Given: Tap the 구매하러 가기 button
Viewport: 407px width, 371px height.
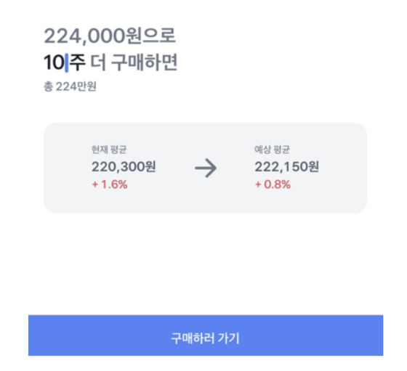Looking at the screenshot, I should click(x=206, y=335).
